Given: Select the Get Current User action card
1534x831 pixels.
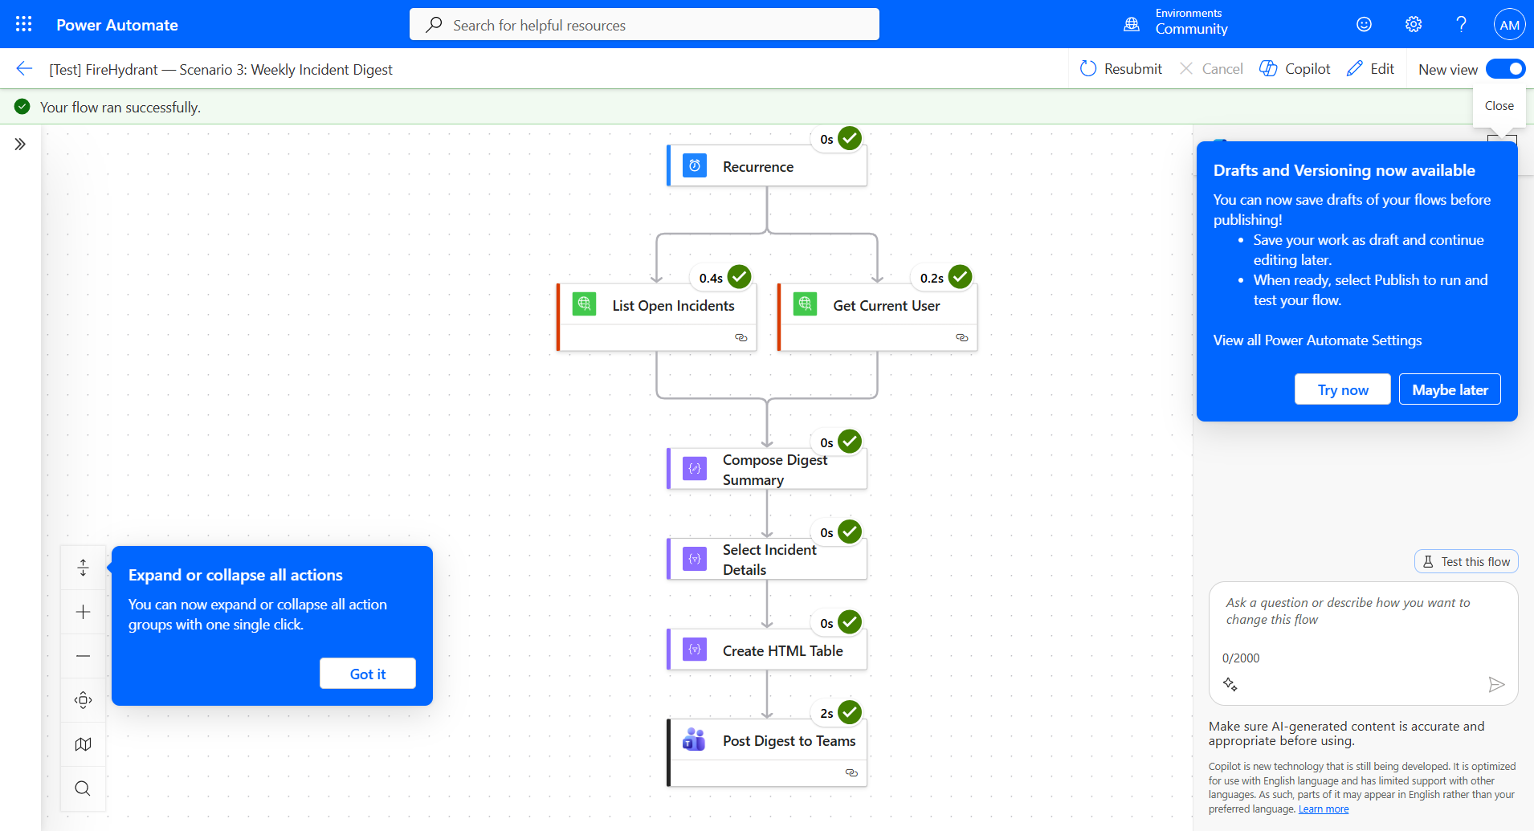Looking at the screenshot, I should click(x=878, y=317).
